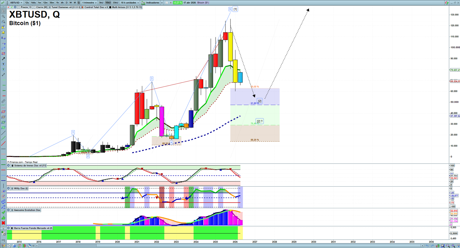Viewport: 460px width, 248px height.
Task: Choose the red rectangle drawing tool
Action: (3, 54)
